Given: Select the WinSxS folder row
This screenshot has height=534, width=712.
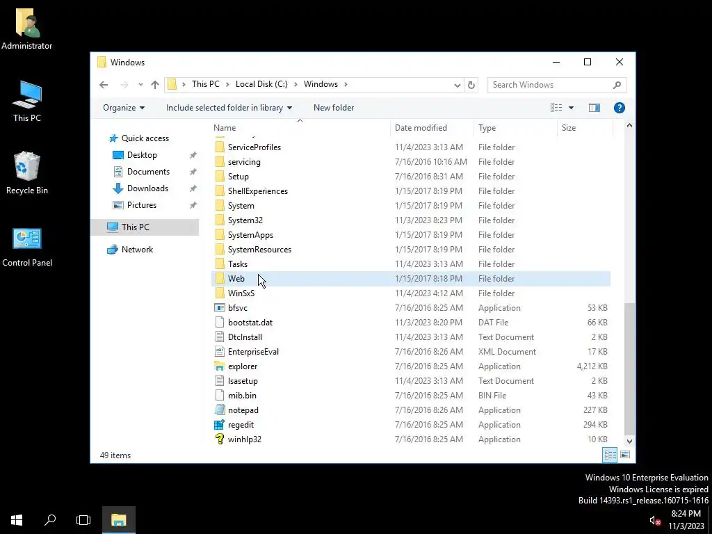Looking at the screenshot, I should (x=411, y=293).
